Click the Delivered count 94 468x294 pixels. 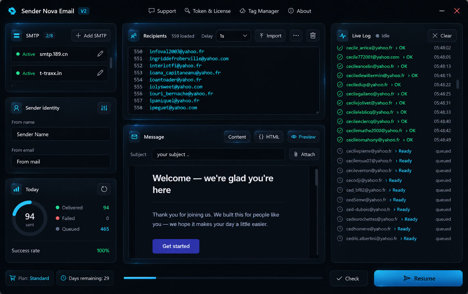[106, 208]
